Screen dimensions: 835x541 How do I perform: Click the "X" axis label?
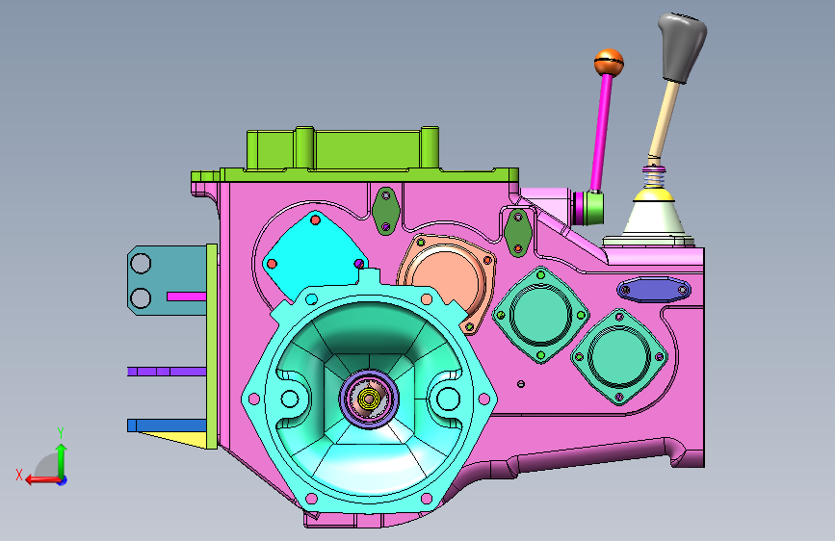19,475
